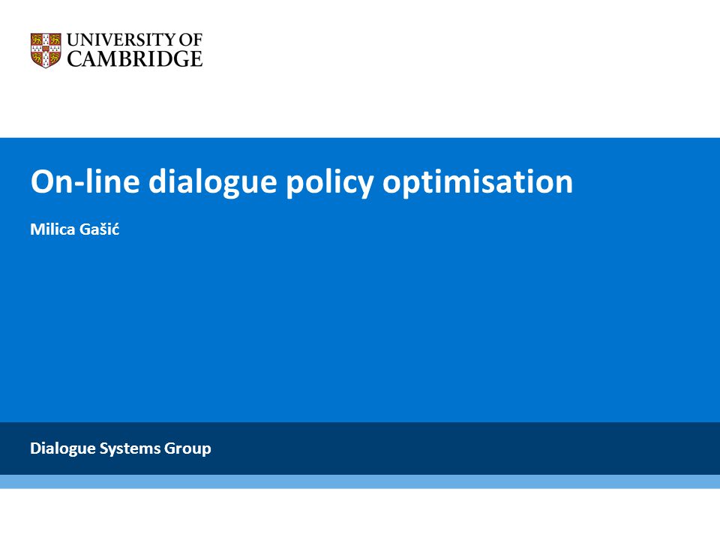This screenshot has height=540, width=720.
Task: Click the author name "Milica Gašić"
Action: coord(75,229)
